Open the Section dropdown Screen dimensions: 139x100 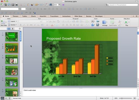click(12, 25)
